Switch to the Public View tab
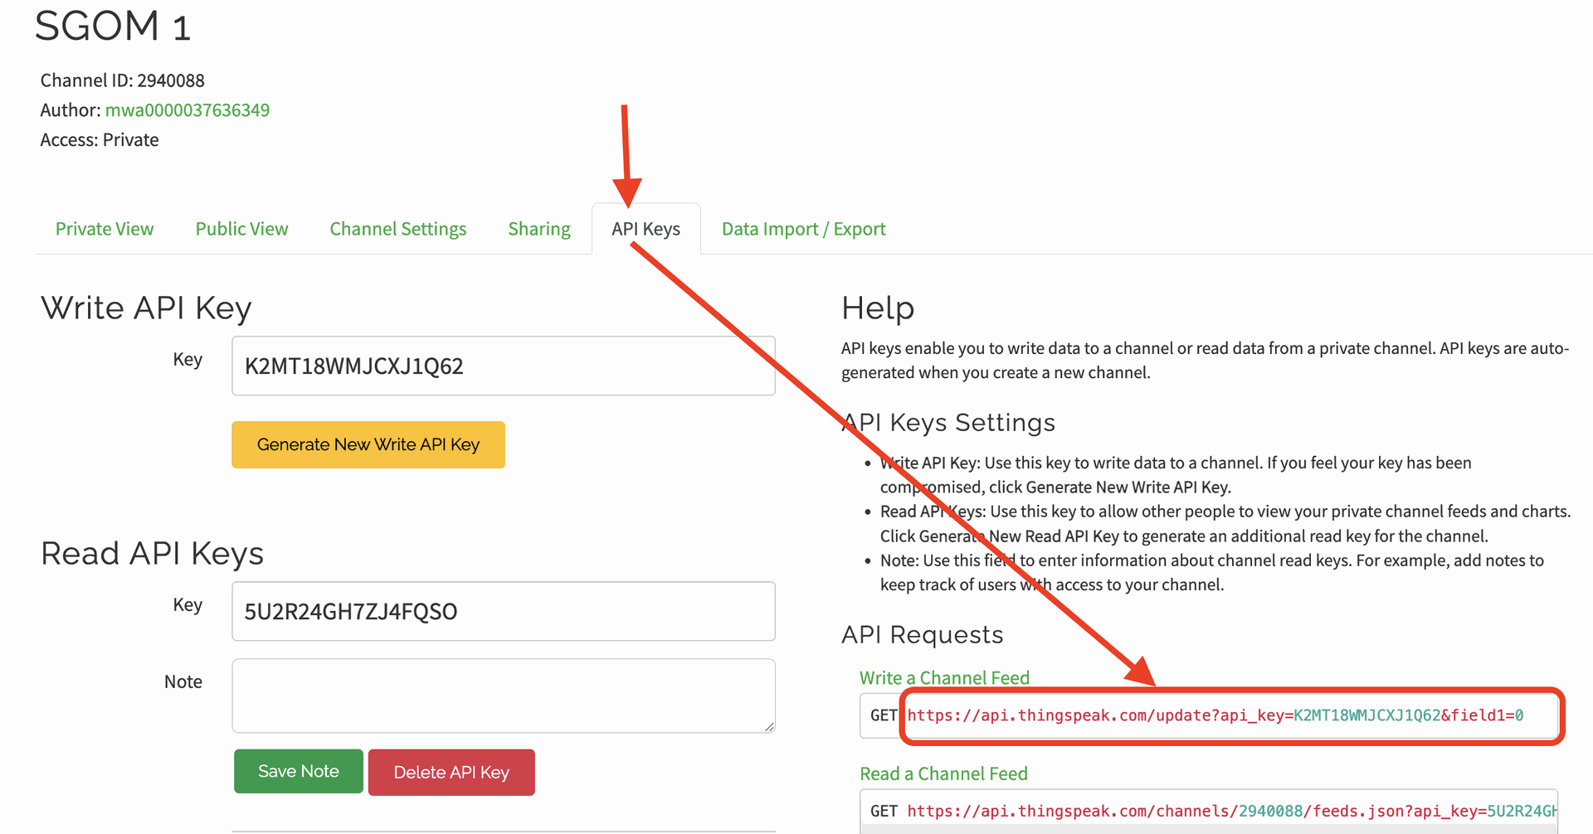 tap(241, 229)
